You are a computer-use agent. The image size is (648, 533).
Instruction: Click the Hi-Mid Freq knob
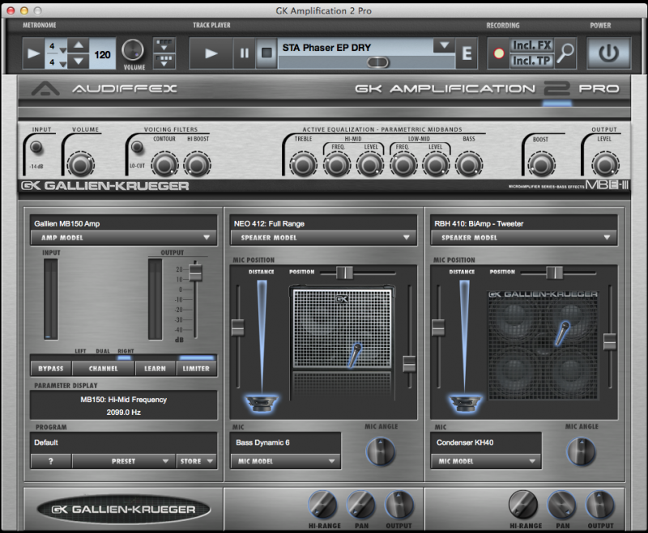pos(337,165)
